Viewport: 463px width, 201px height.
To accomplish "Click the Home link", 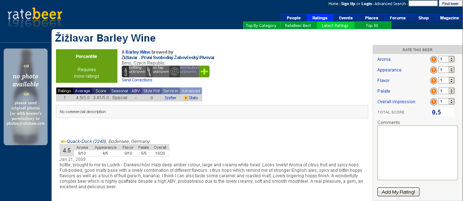I will click(334, 4).
